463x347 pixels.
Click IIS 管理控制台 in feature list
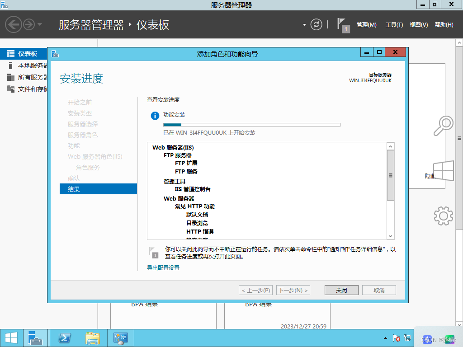click(x=193, y=189)
